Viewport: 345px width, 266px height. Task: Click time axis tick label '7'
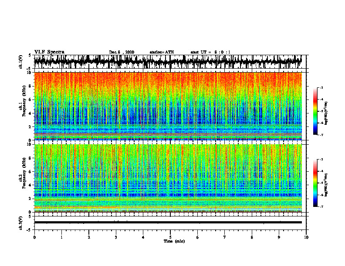225,237
